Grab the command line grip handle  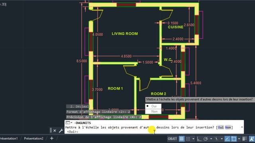51,130
